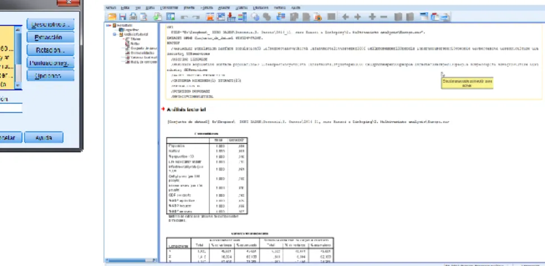Click the Ayuda button in the dialog
The height and width of the screenshot is (266, 545).
[x=44, y=138]
